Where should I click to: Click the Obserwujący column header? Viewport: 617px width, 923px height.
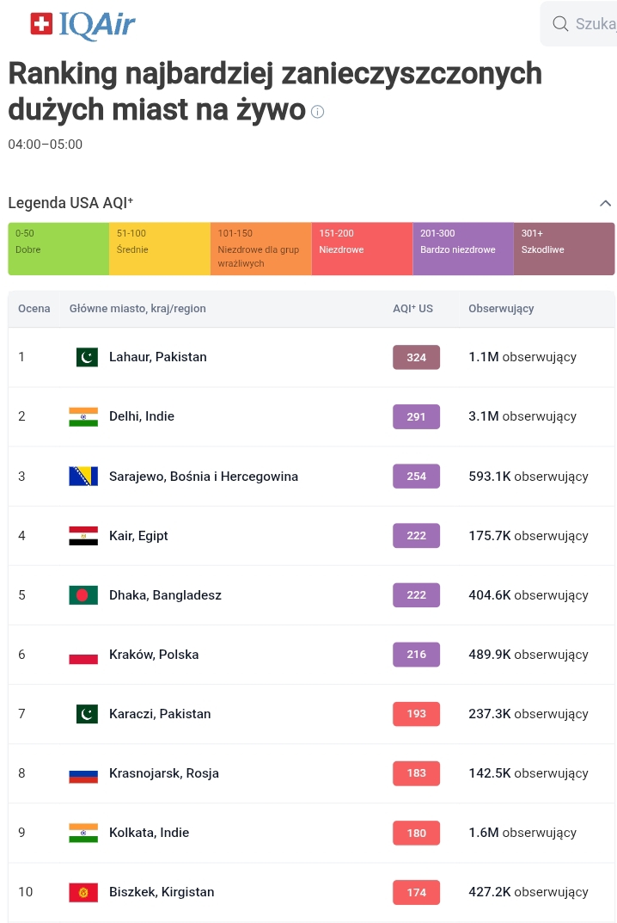pyautogui.click(x=501, y=308)
